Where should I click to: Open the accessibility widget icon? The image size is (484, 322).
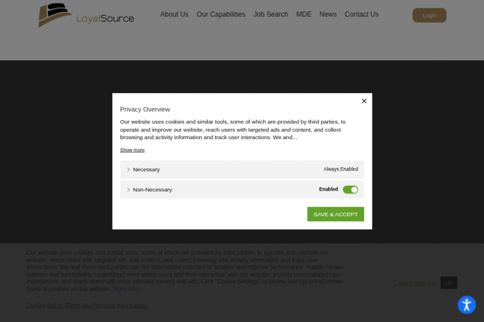click(466, 305)
